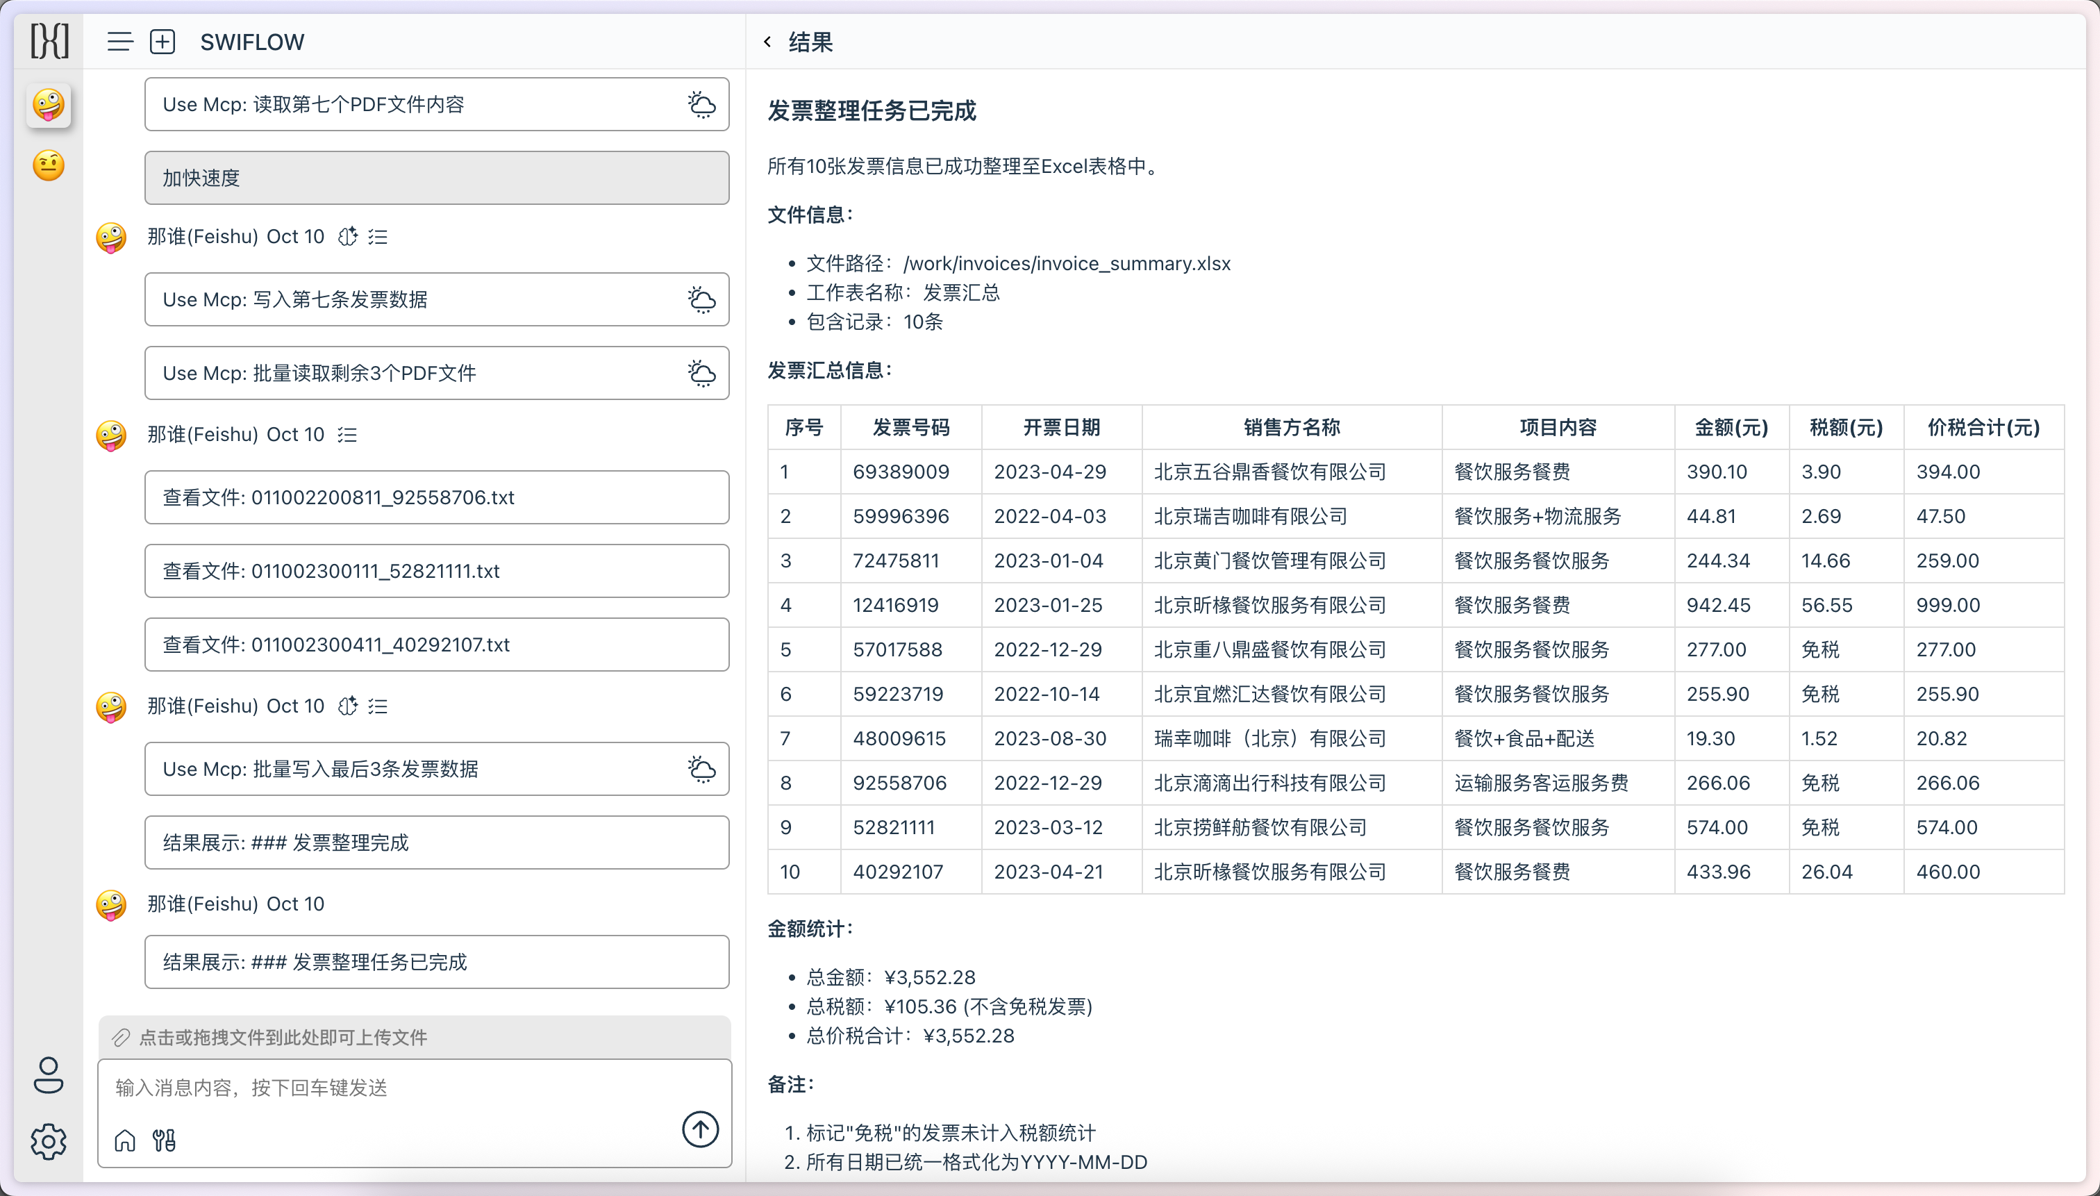The height and width of the screenshot is (1196, 2100).
Task: Open the user profile icon
Action: (49, 1074)
